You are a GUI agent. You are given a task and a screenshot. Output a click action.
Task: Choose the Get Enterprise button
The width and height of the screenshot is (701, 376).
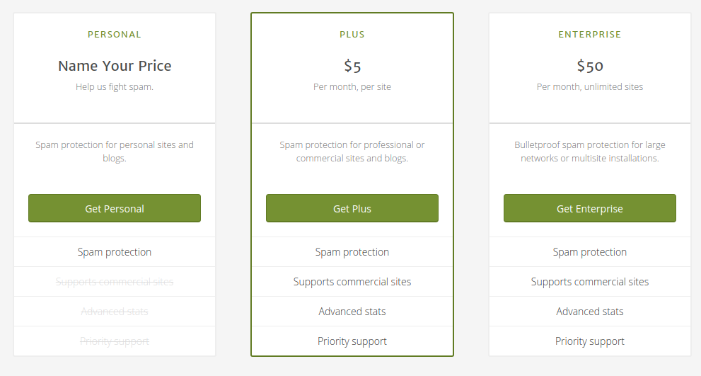pos(589,208)
